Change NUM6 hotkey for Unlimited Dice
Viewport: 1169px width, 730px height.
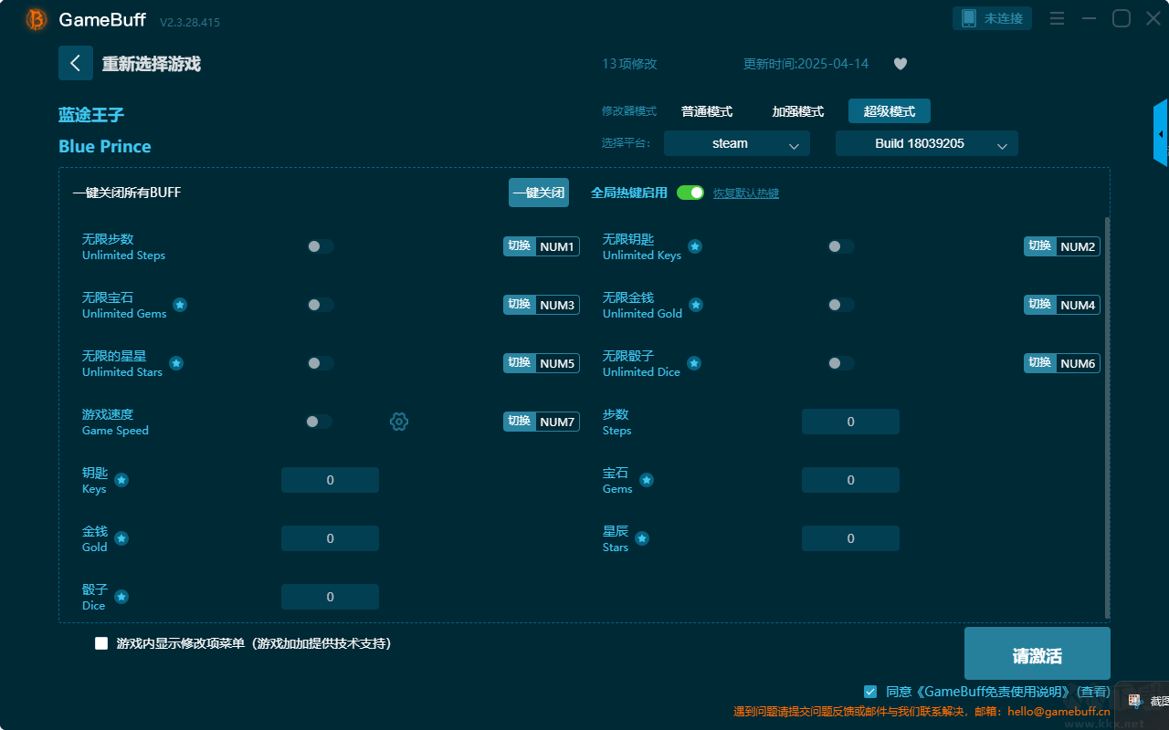point(1062,363)
